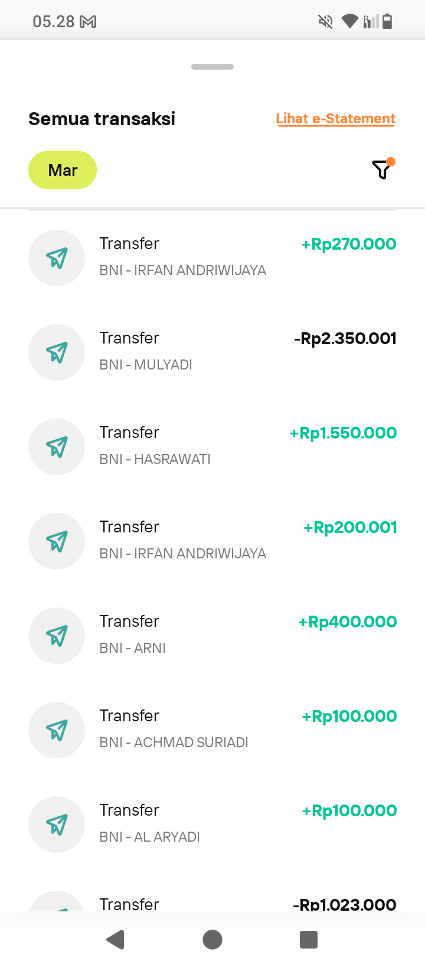425x968 pixels.
Task: Tap the Android back navigation button
Action: (116, 939)
